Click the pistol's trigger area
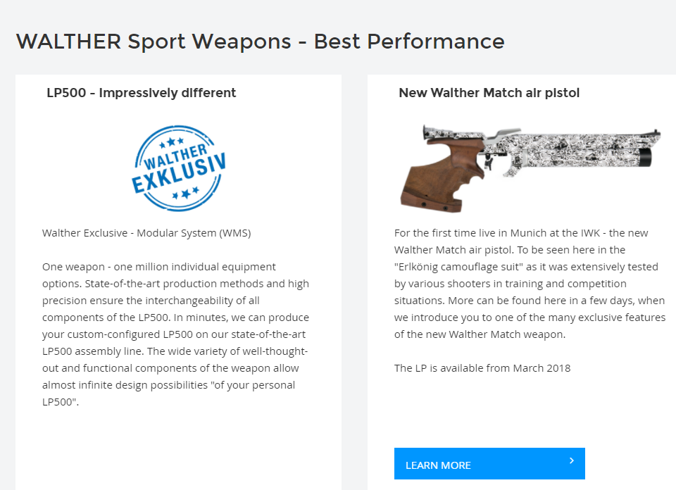676x490 pixels. (x=489, y=163)
